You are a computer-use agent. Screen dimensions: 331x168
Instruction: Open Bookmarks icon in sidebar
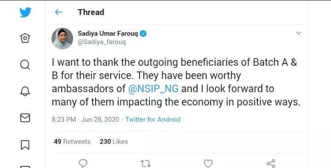[25, 145]
